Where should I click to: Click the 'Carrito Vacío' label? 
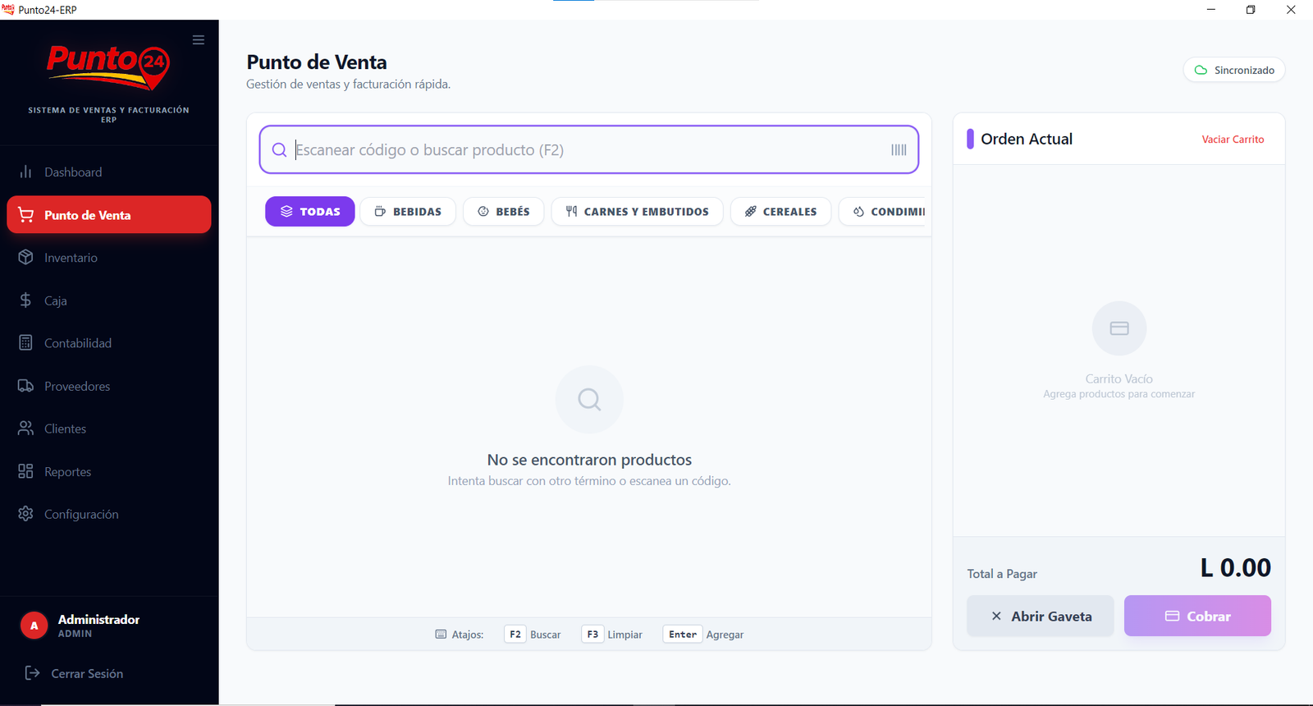point(1119,378)
